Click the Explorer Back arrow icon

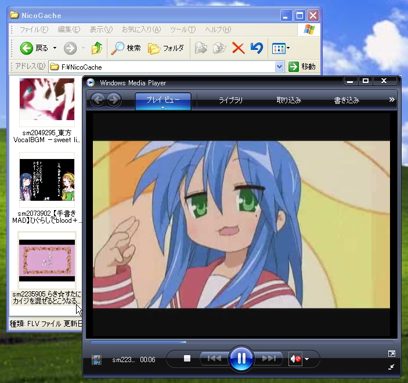27,48
